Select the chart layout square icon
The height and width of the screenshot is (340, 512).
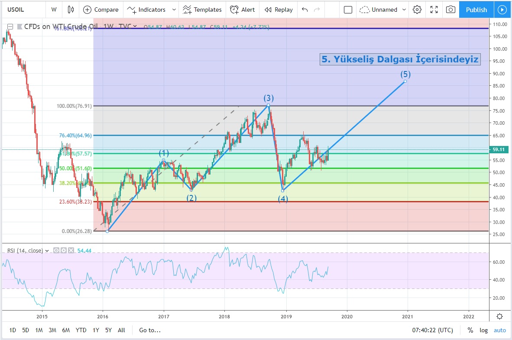pyautogui.click(x=348, y=10)
